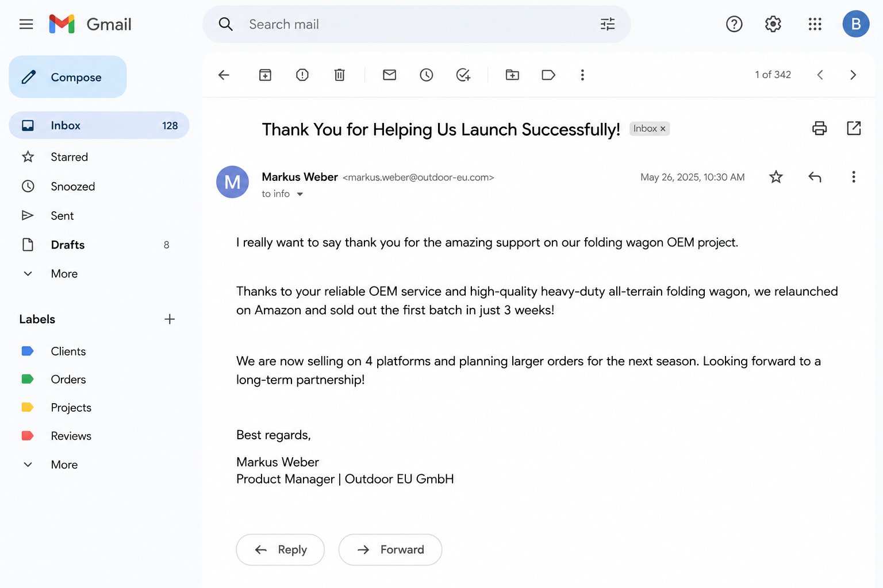This screenshot has height=588, width=883.
Task: Print the email conversation
Action: pyautogui.click(x=819, y=128)
